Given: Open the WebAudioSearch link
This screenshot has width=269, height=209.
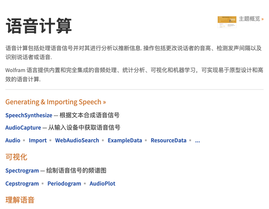Looking at the screenshot, I should point(77,141).
